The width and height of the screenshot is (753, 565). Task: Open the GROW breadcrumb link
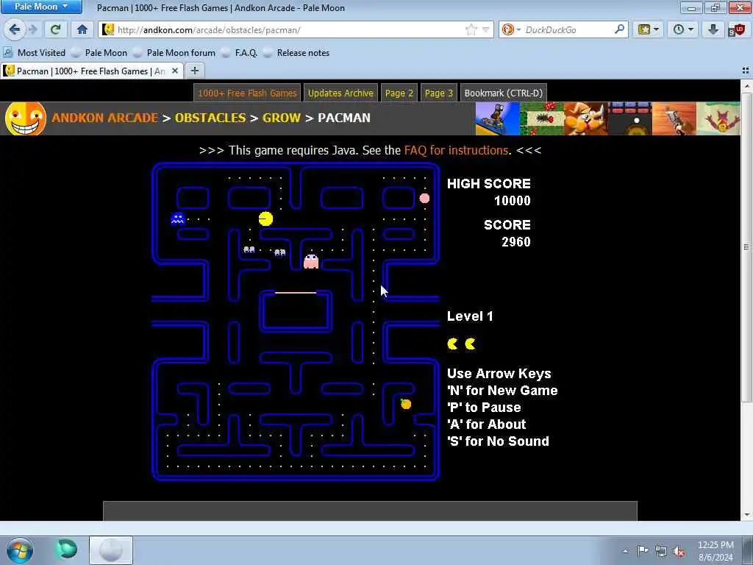pos(282,118)
